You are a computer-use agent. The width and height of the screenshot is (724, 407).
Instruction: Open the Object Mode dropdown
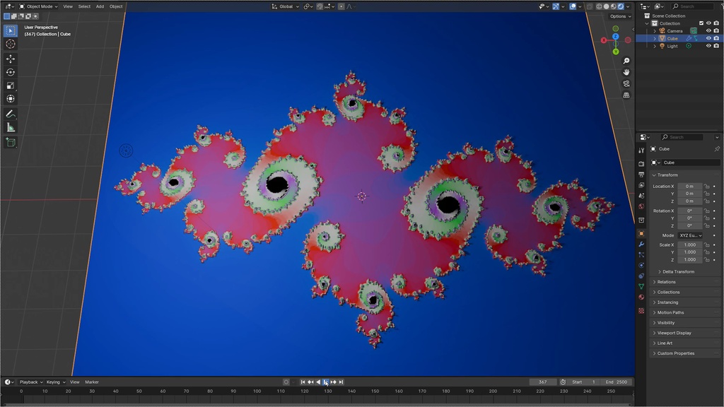[x=38, y=6]
